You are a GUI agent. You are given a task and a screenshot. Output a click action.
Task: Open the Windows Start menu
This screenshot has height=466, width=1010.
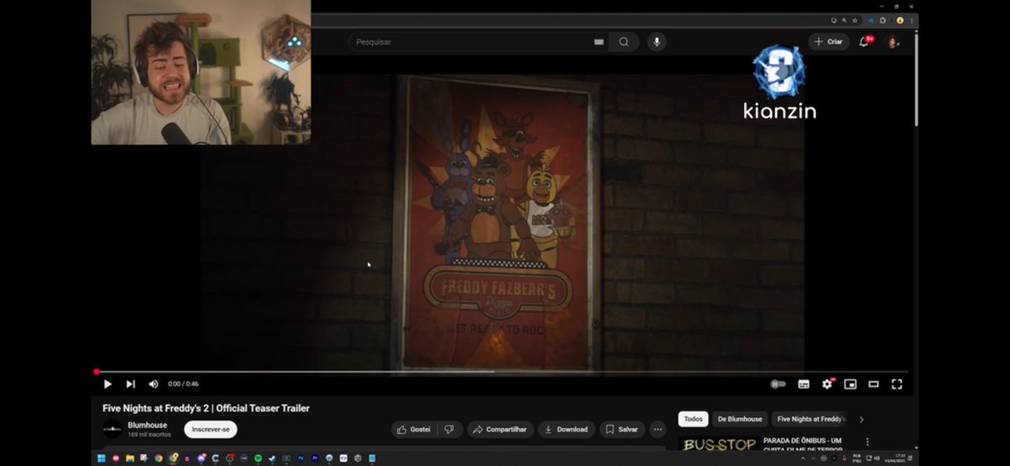[100, 458]
